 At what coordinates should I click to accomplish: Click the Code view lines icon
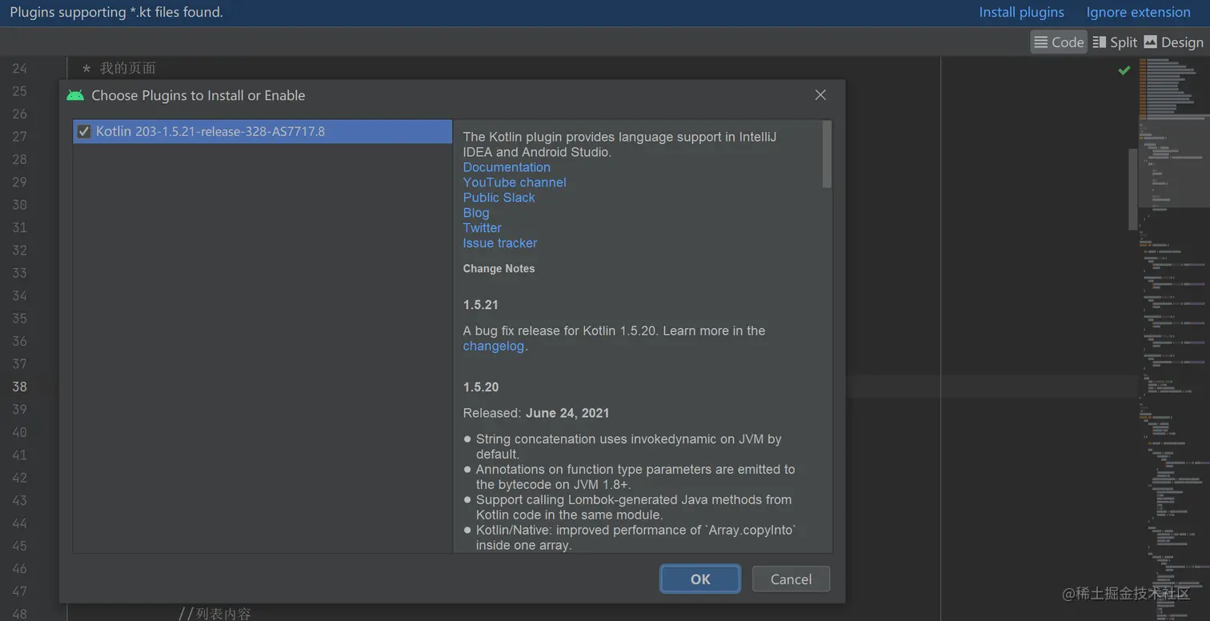pyautogui.click(x=1041, y=42)
